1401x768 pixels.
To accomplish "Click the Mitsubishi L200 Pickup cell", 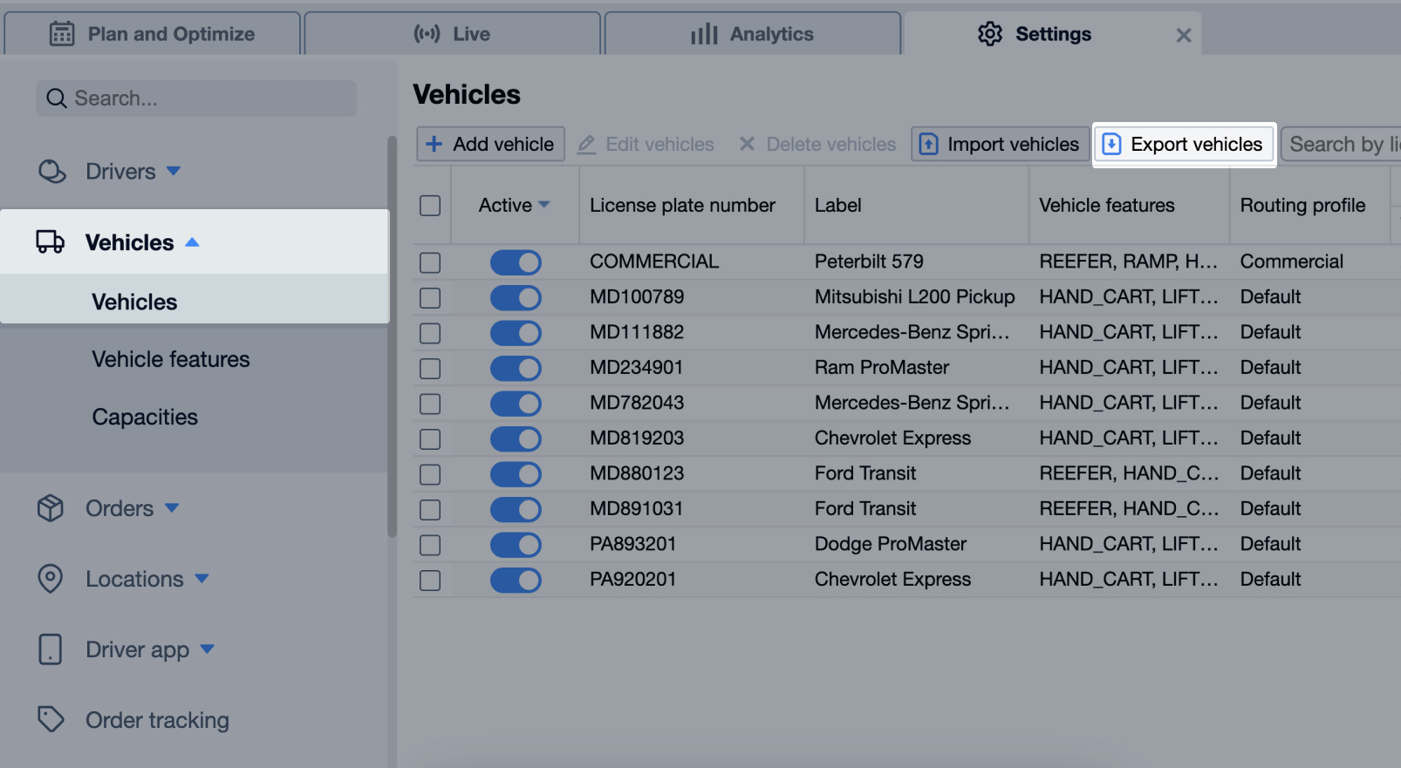I will coord(914,296).
